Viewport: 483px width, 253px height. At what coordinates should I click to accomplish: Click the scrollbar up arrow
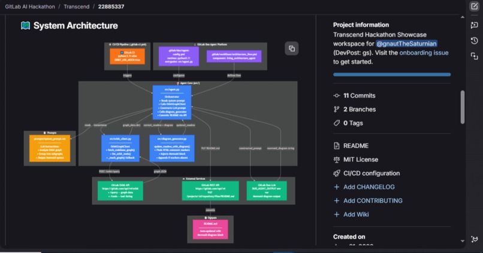coord(463,17)
